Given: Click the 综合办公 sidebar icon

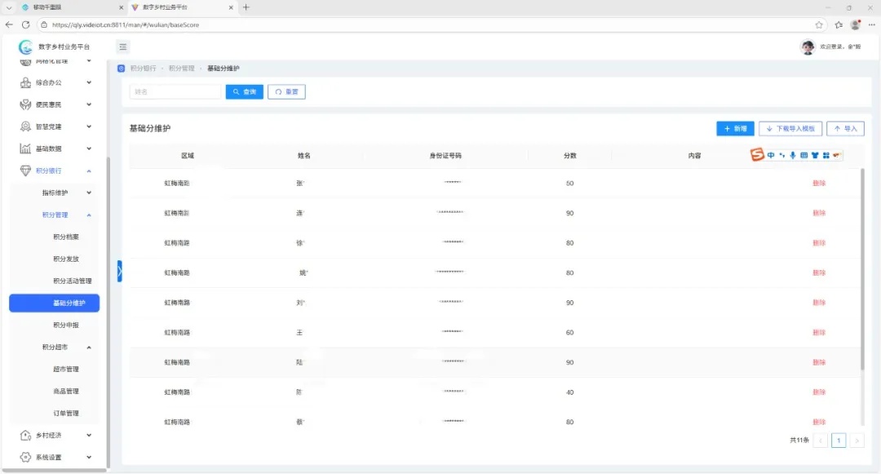Looking at the screenshot, I should coord(25,82).
